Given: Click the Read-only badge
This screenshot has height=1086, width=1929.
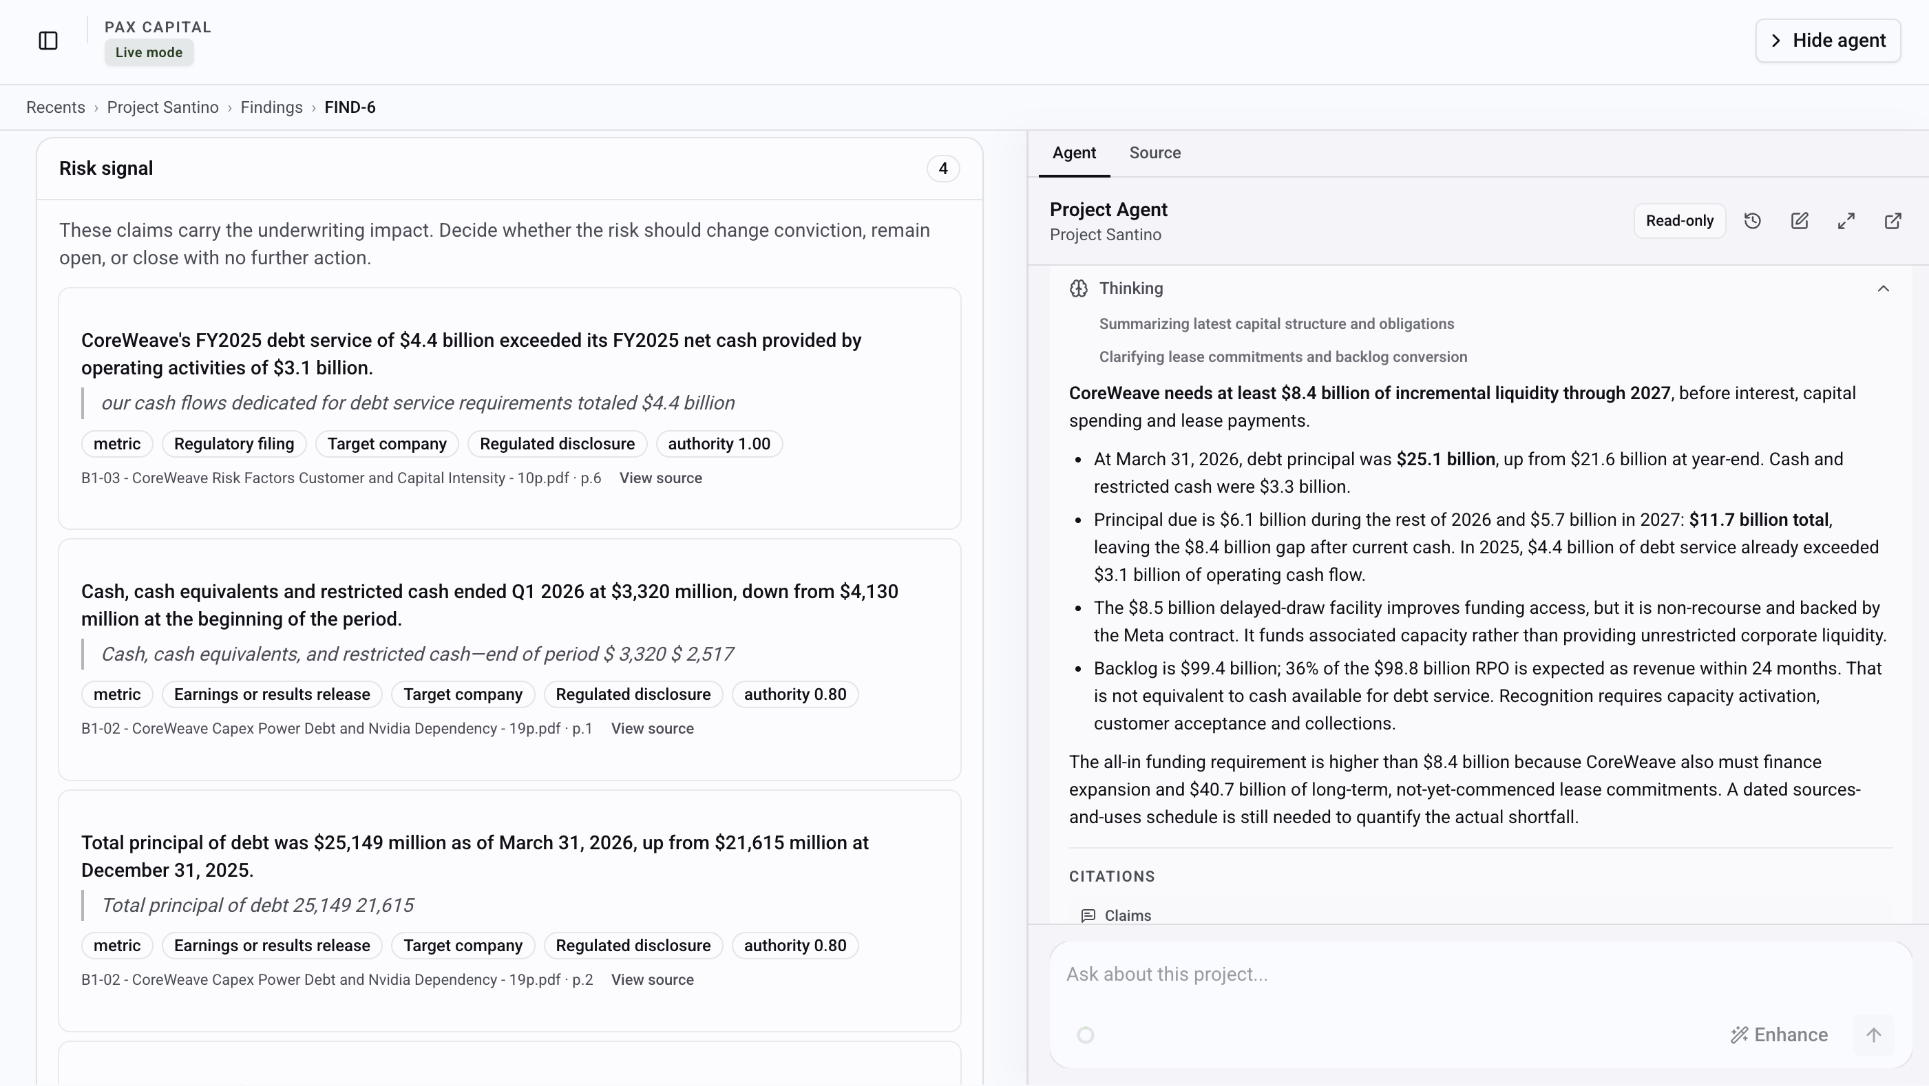Looking at the screenshot, I should [1680, 221].
